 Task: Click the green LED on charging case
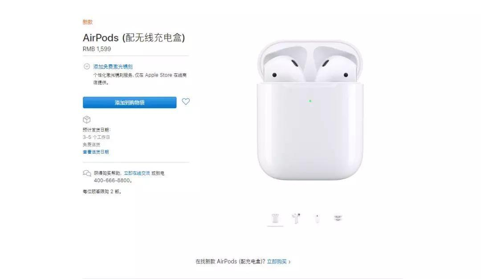tap(310, 101)
